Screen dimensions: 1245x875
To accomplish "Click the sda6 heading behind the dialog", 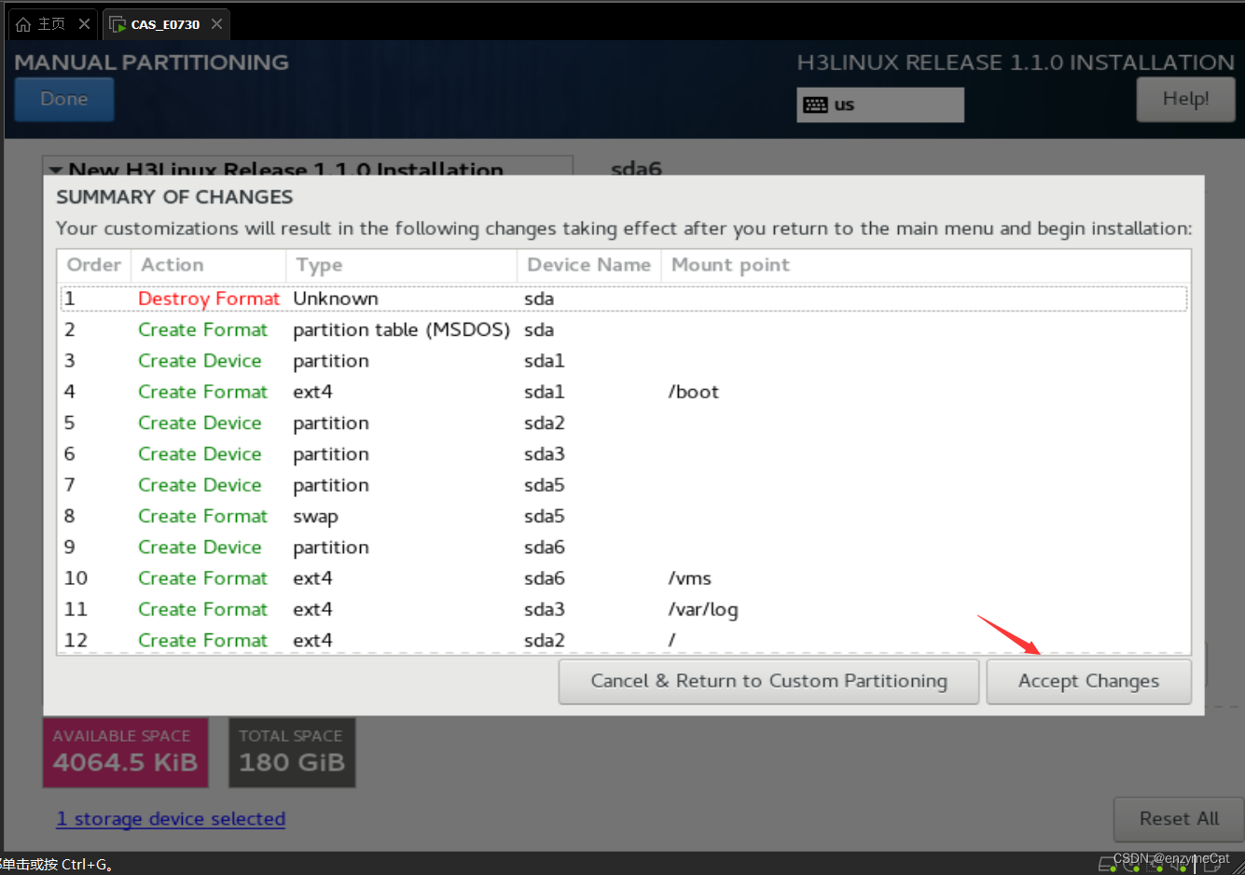I will point(636,169).
